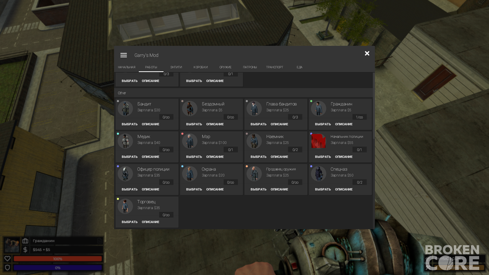Click the Мэр job avatar
Image resolution: width=489 pixels, height=275 pixels.
[x=190, y=141]
